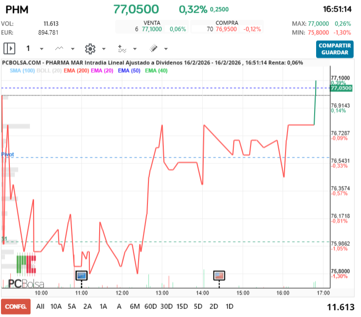This screenshot has height=317, width=361.
Task: Click the COMPARTIR GUARDAR button
Action: coord(335,49)
